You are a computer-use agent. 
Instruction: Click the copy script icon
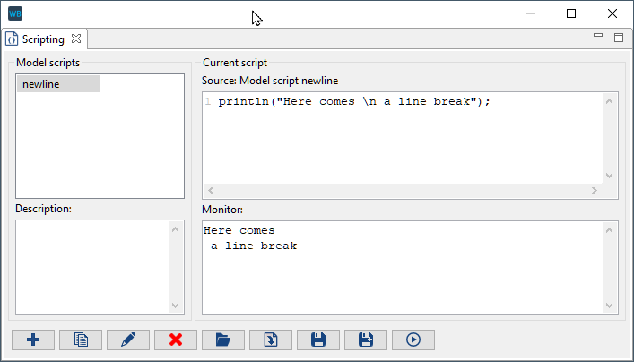81,340
